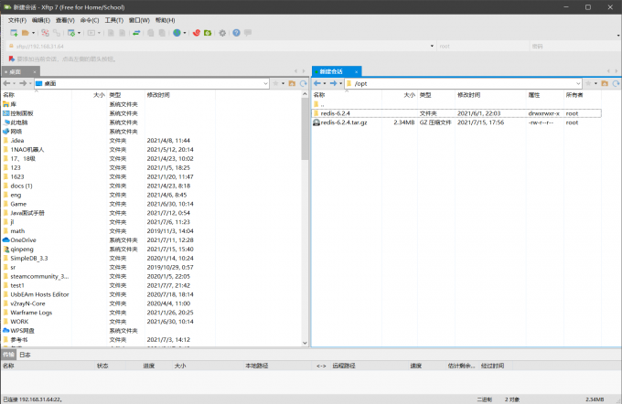Screen dimensions: 622x404
Task: Click the remote pane favorites star
Action: (588, 83)
